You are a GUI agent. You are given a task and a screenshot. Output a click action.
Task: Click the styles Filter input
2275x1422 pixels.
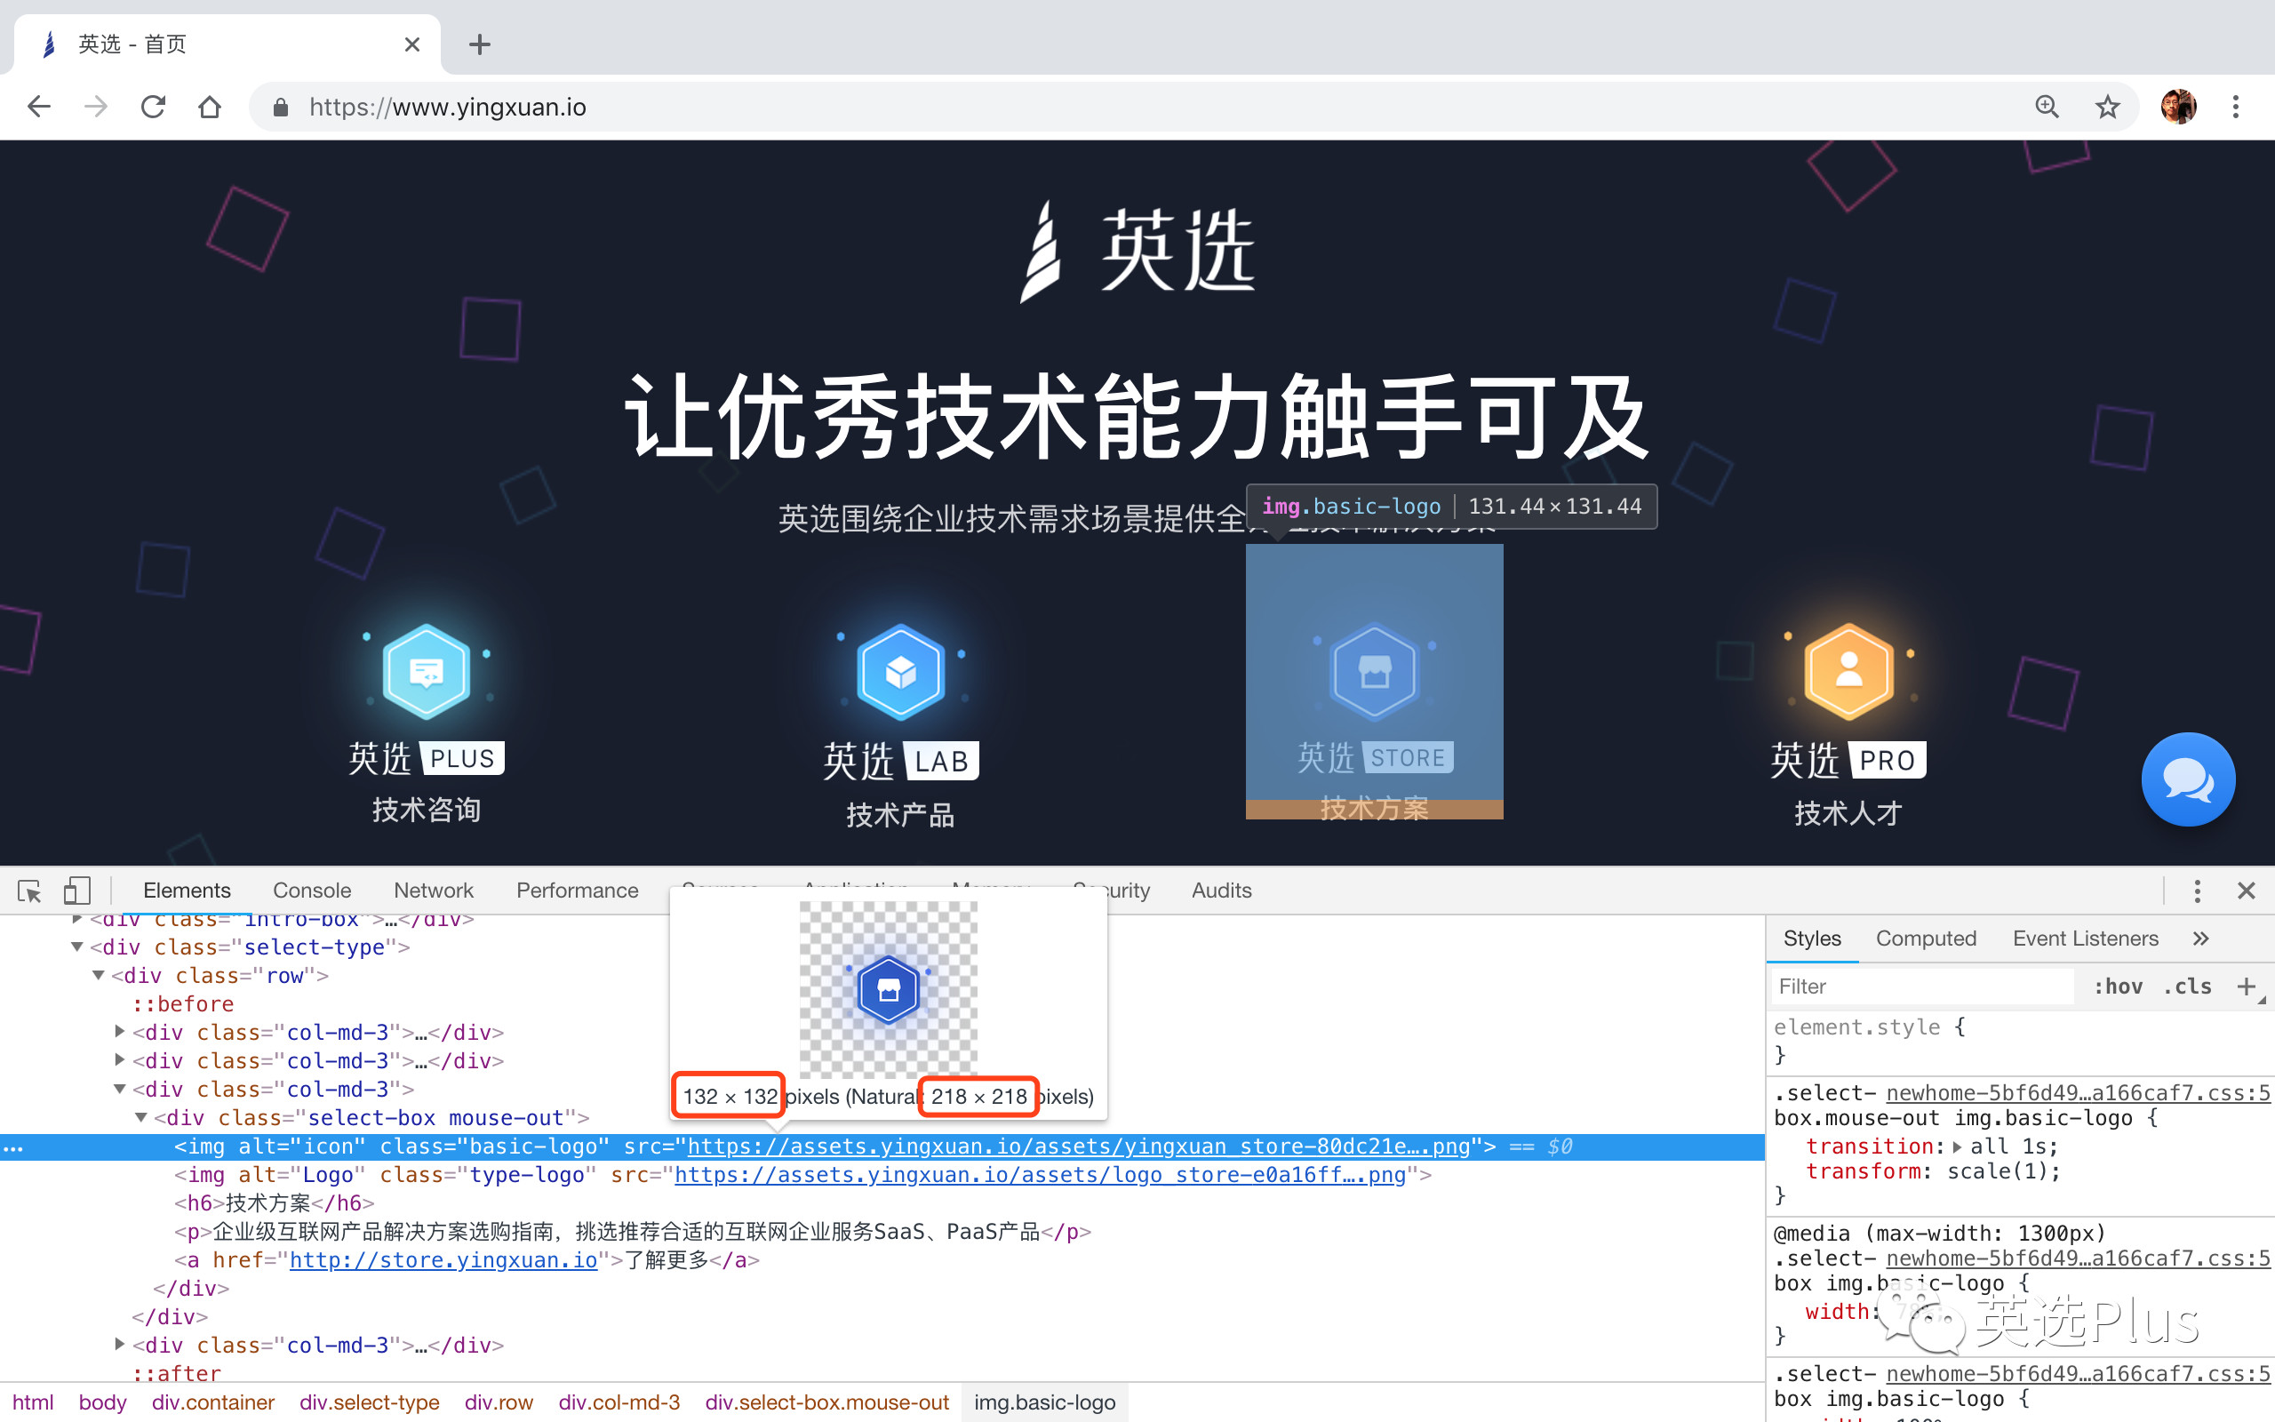pos(1922,986)
